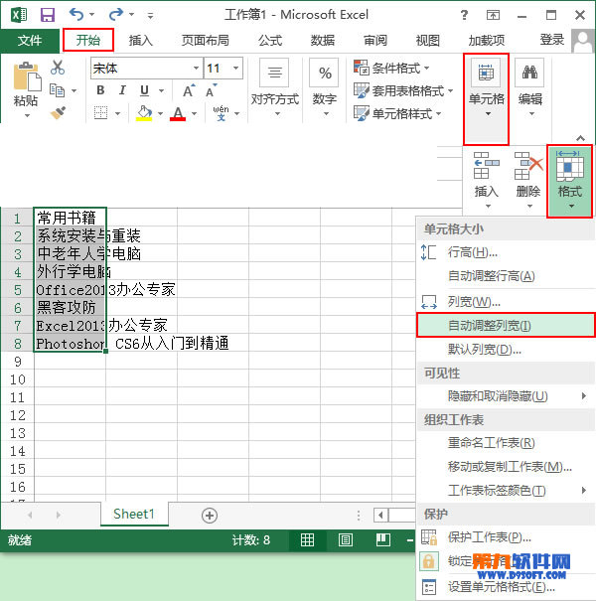
Task: Choose Row Height (行高) menu item
Action: 506,252
